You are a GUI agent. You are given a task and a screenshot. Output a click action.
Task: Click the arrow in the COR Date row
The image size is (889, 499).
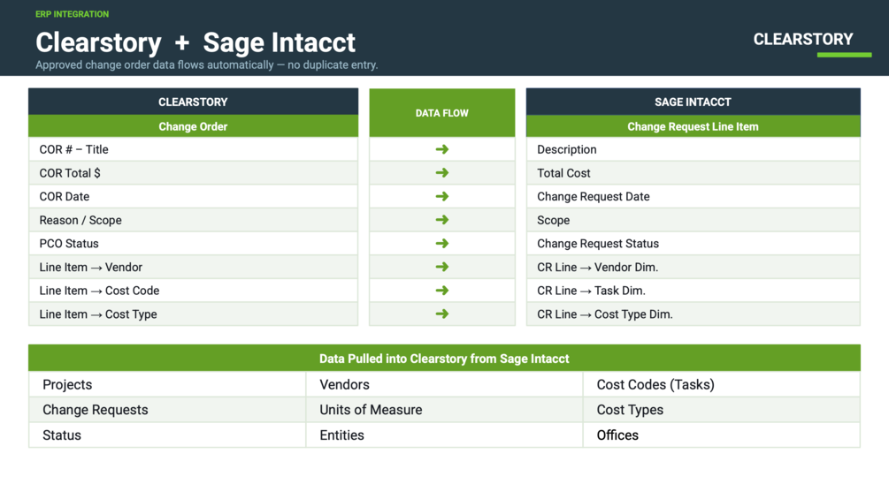click(442, 196)
